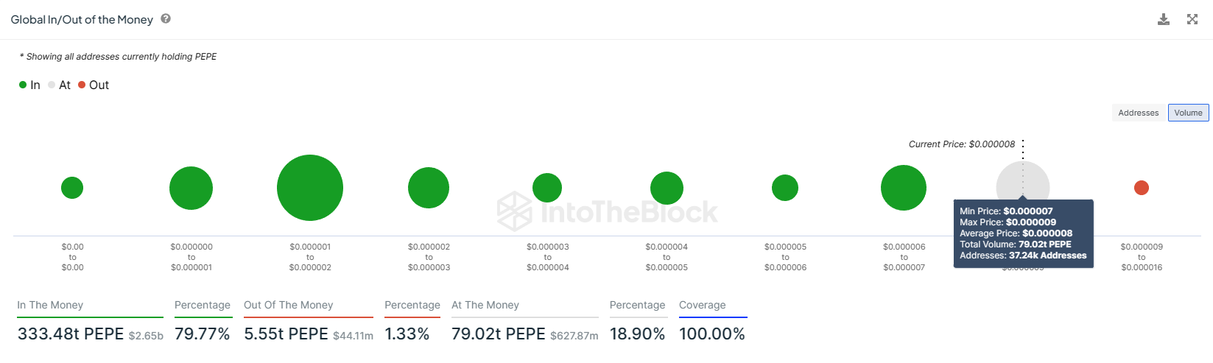Click the red out-of-money bubble
1213x363 pixels.
coord(1142,188)
